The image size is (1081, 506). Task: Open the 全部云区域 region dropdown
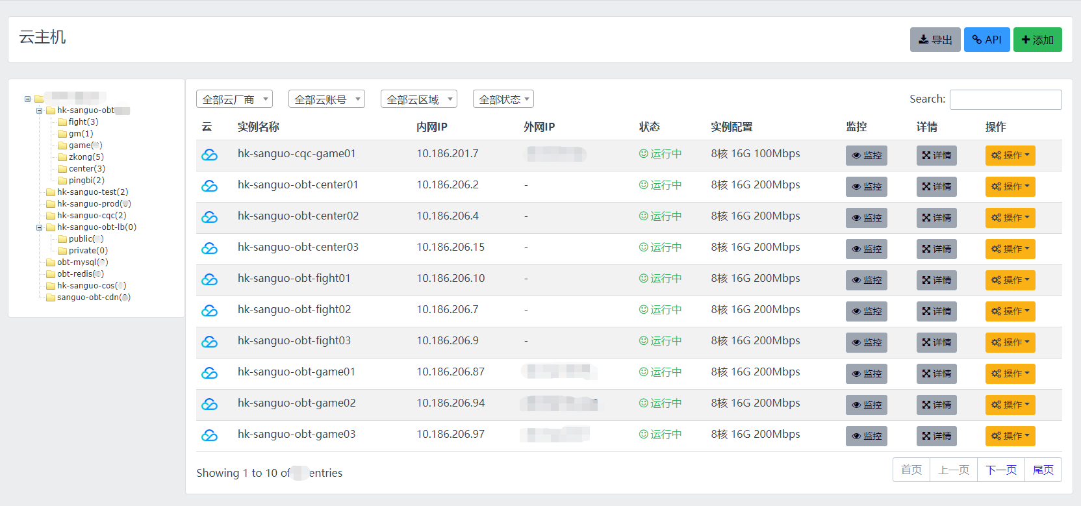[419, 99]
